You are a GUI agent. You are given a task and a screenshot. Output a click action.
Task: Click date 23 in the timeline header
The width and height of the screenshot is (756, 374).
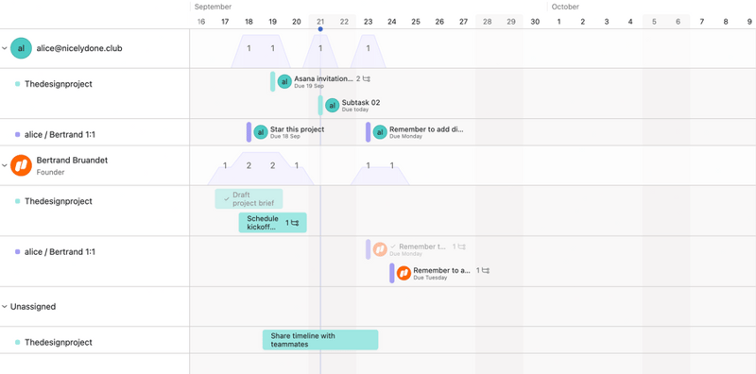(x=368, y=21)
